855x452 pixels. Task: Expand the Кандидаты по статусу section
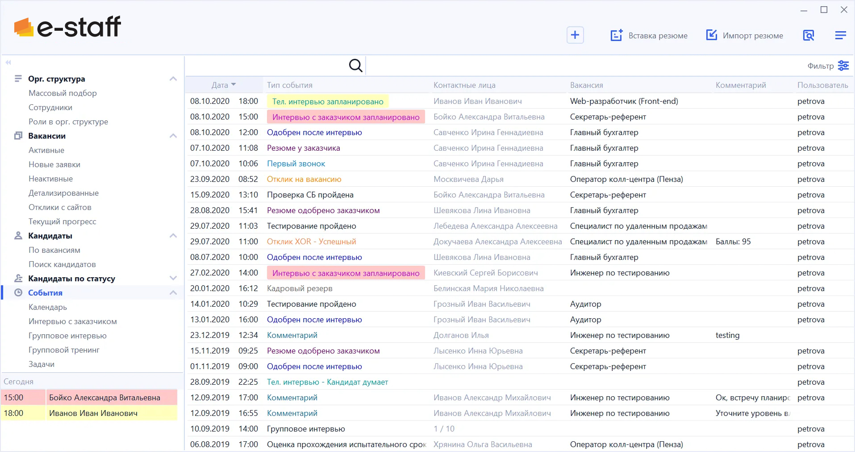click(x=173, y=279)
